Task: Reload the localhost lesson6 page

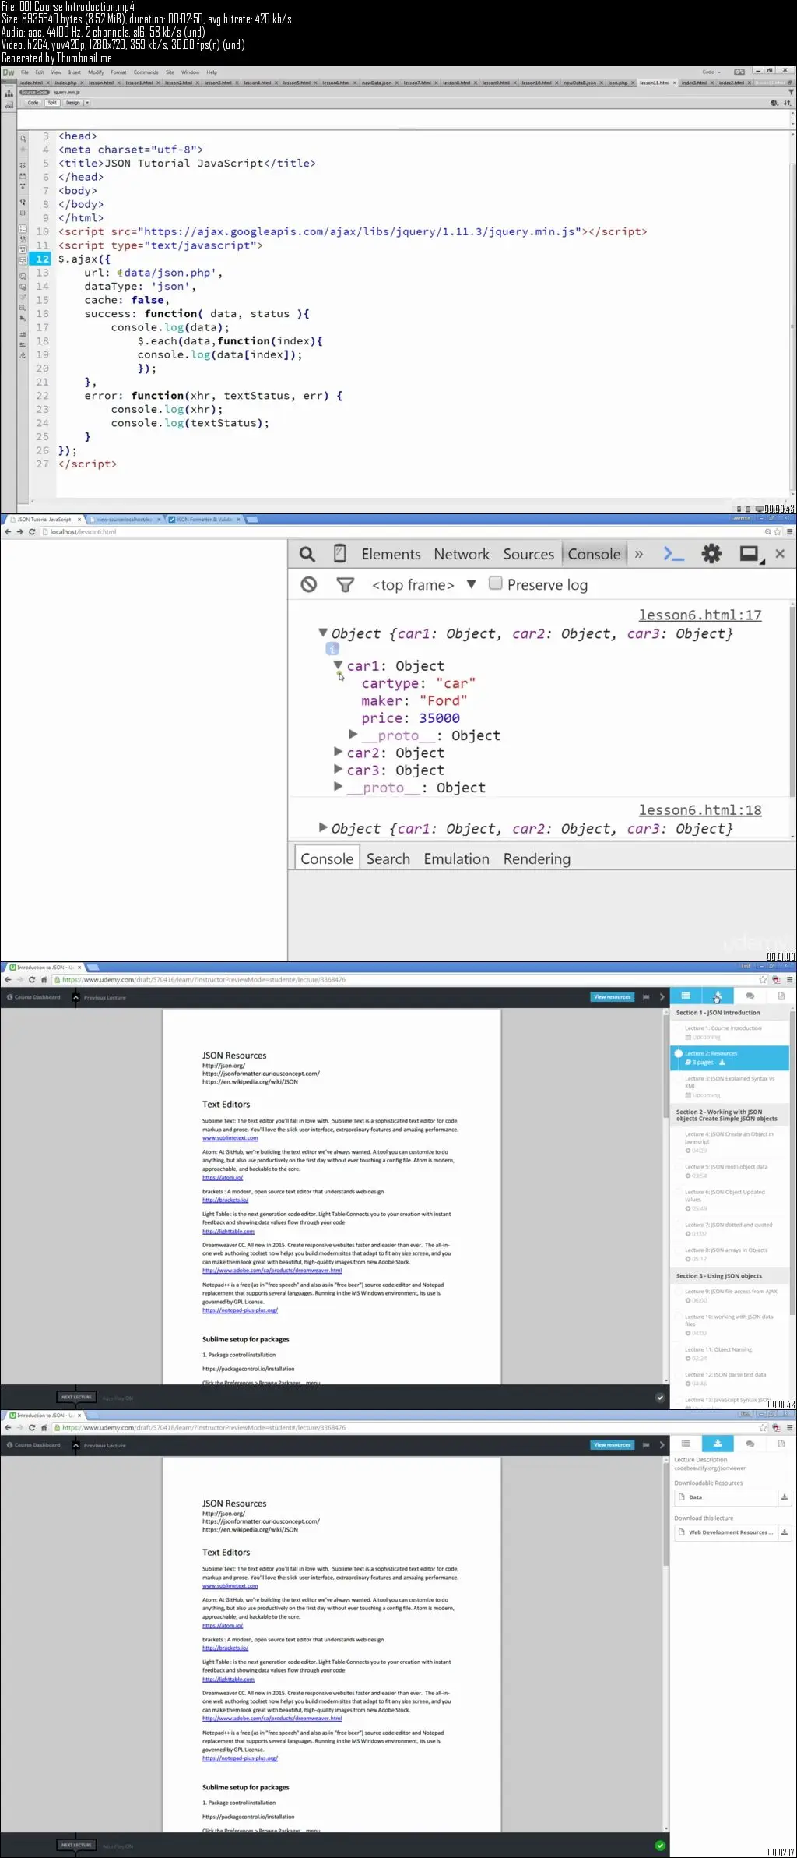Action: click(x=32, y=531)
